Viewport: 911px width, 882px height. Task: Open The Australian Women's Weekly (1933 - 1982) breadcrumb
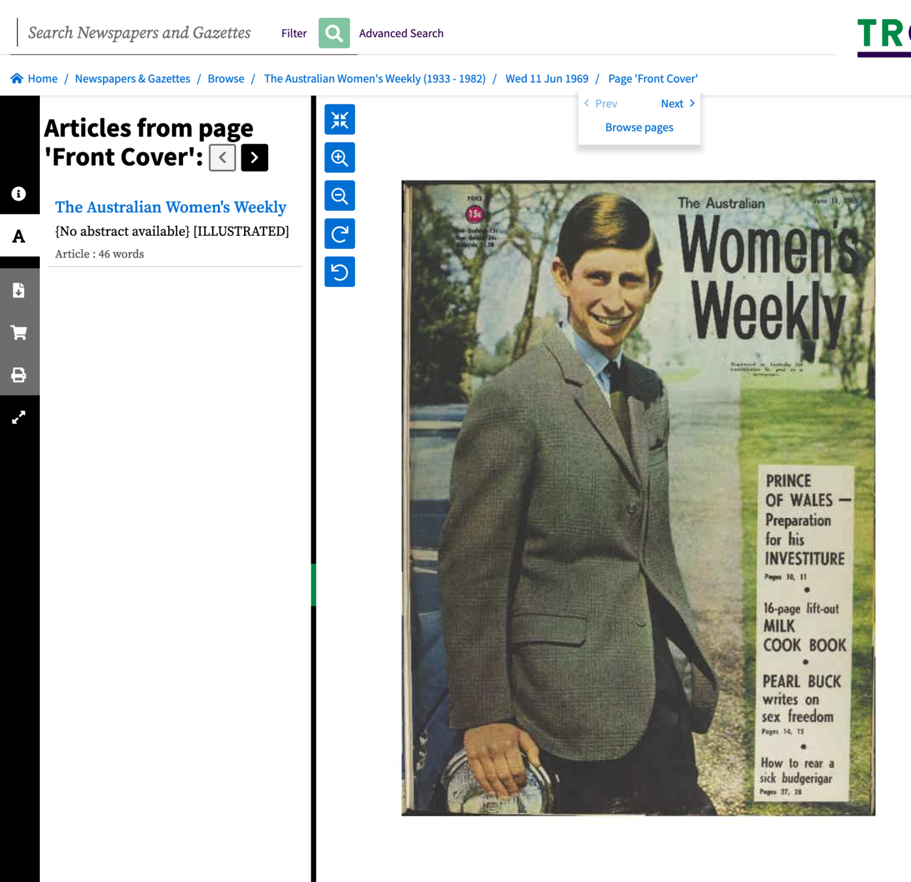click(x=375, y=78)
